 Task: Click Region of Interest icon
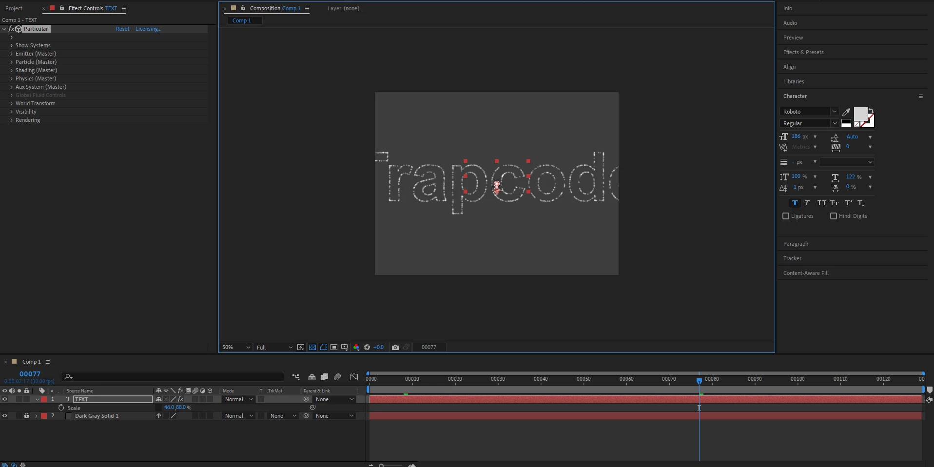tap(334, 347)
